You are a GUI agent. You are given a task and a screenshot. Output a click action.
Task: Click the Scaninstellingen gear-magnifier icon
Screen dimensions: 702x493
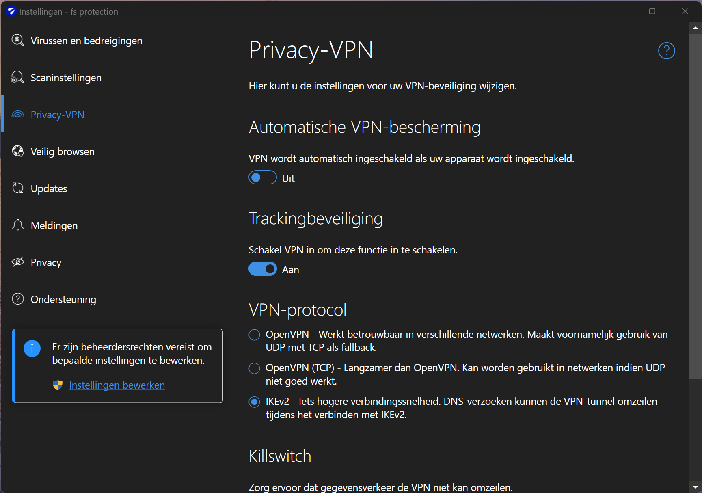coord(18,77)
